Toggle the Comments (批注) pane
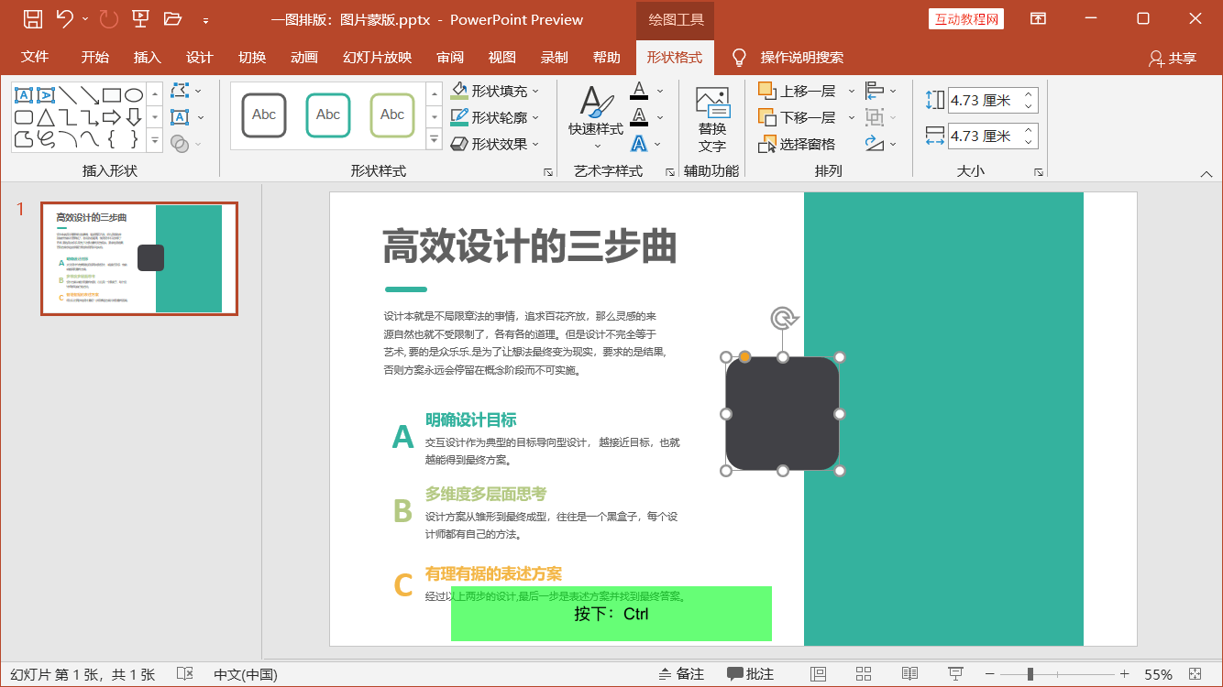The image size is (1223, 687). pos(751,674)
